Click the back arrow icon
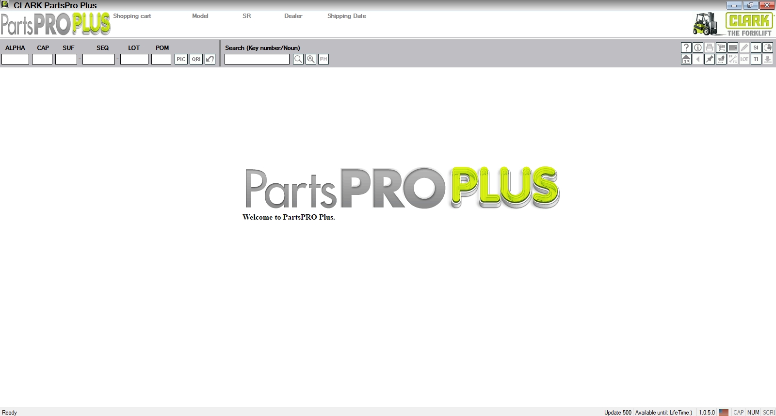Image resolution: width=776 pixels, height=416 pixels. (x=698, y=59)
